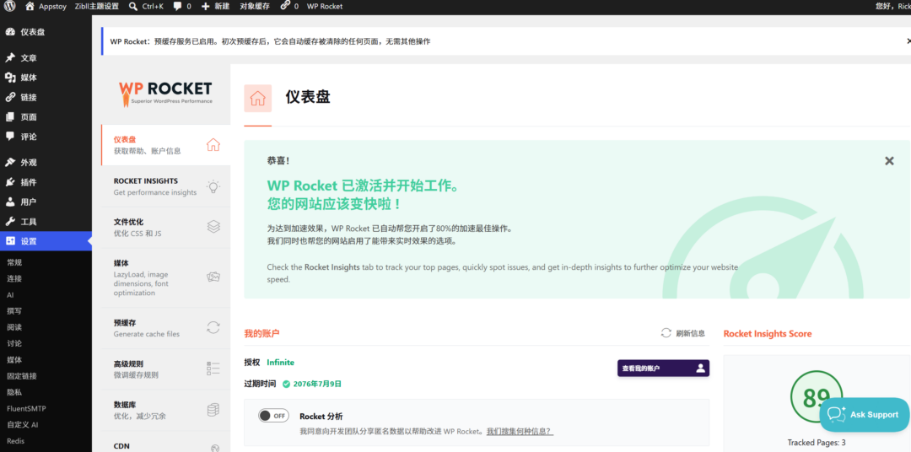Open the 页面 pages menu
This screenshot has height=452, width=911.
46,117
